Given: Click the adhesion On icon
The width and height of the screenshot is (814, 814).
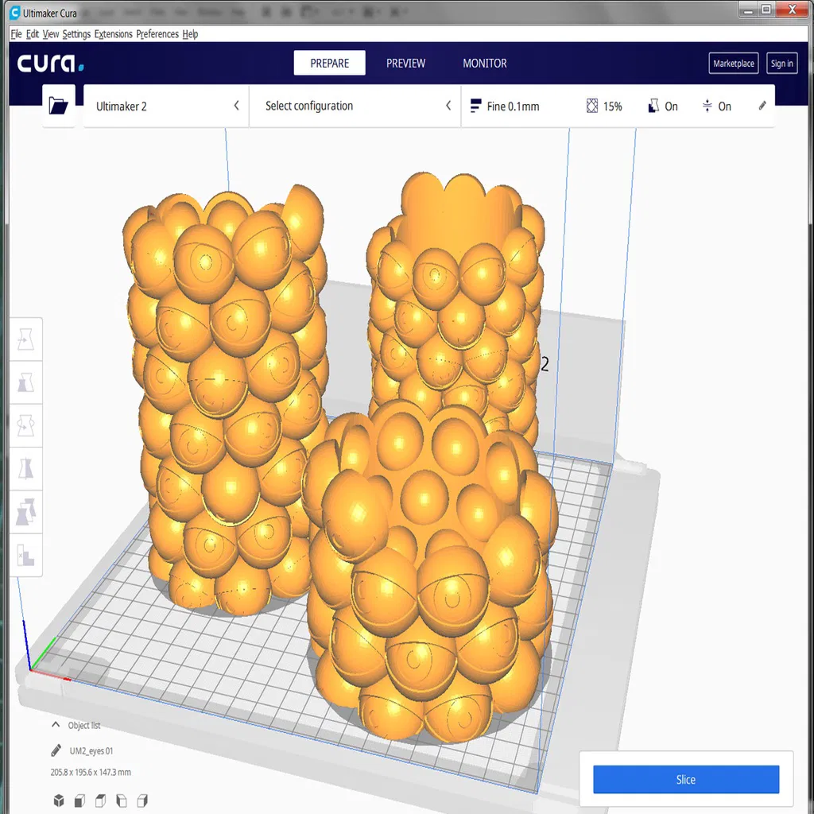Looking at the screenshot, I should [707, 106].
